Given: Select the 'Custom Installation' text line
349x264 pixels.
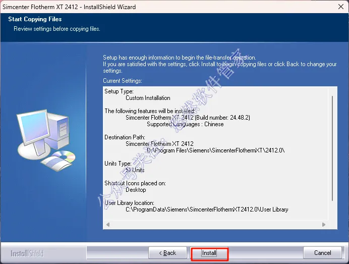Looking at the screenshot, I should (x=148, y=98).
